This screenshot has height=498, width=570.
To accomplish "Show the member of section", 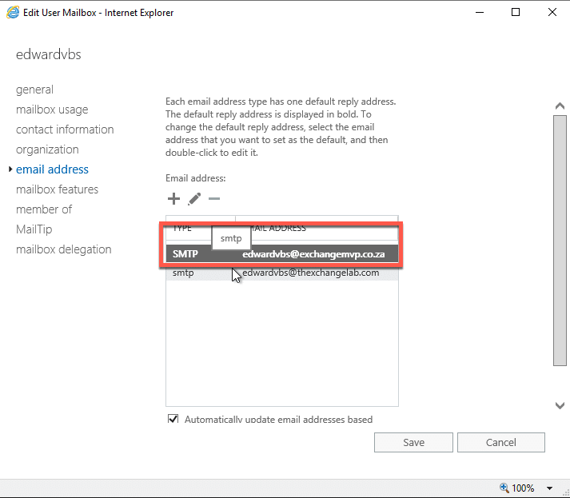I will (44, 209).
